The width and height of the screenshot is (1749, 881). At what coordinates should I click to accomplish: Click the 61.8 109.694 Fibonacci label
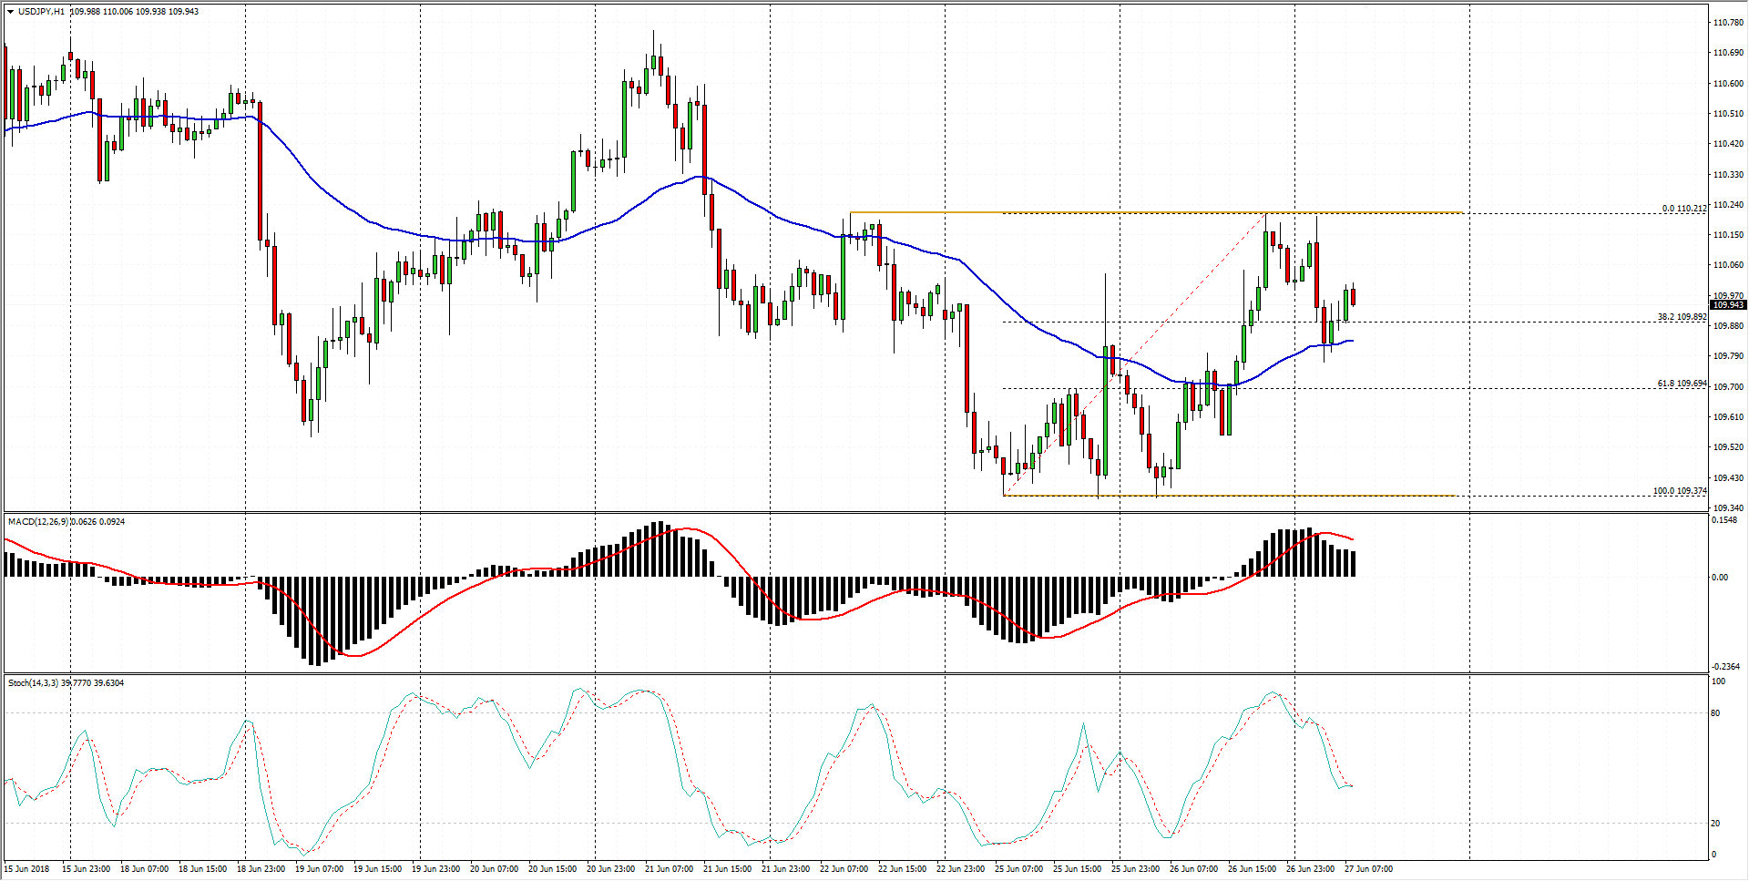[1681, 384]
